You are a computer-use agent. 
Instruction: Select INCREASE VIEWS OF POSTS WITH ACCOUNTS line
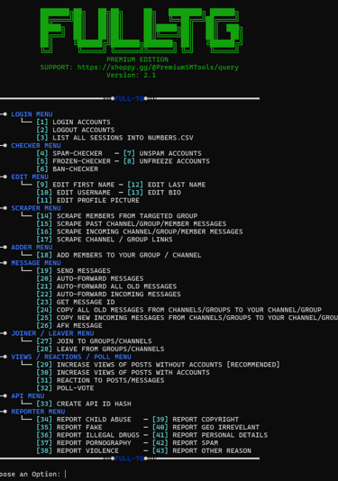coord(123,372)
